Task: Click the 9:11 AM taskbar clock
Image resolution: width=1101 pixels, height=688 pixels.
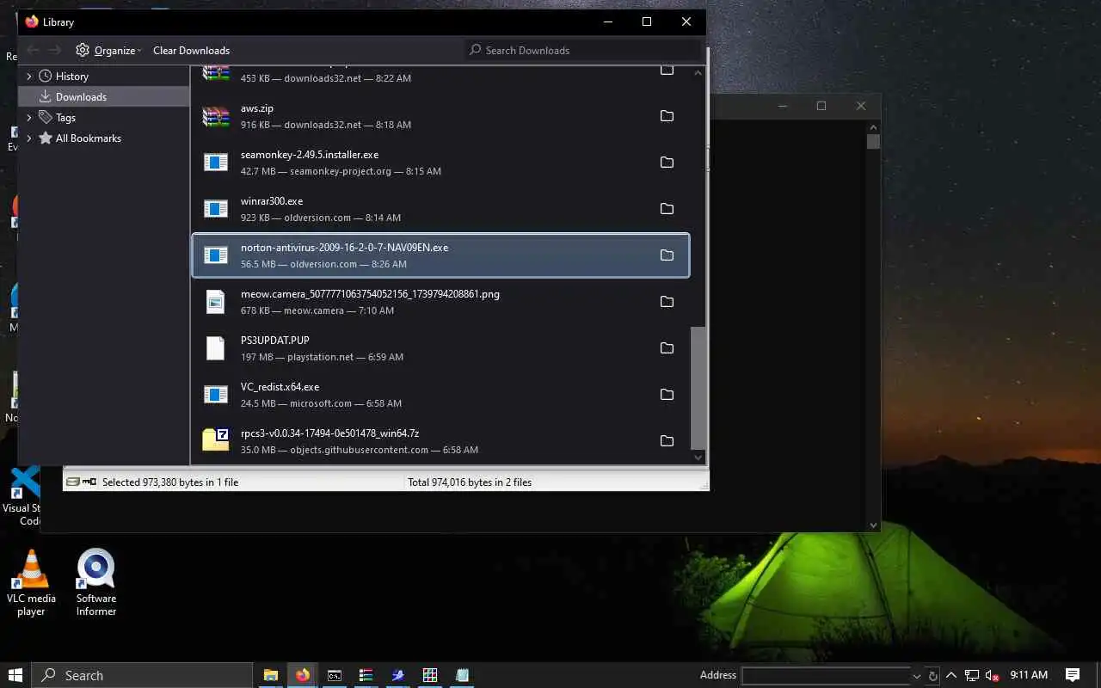Action: point(1029,675)
